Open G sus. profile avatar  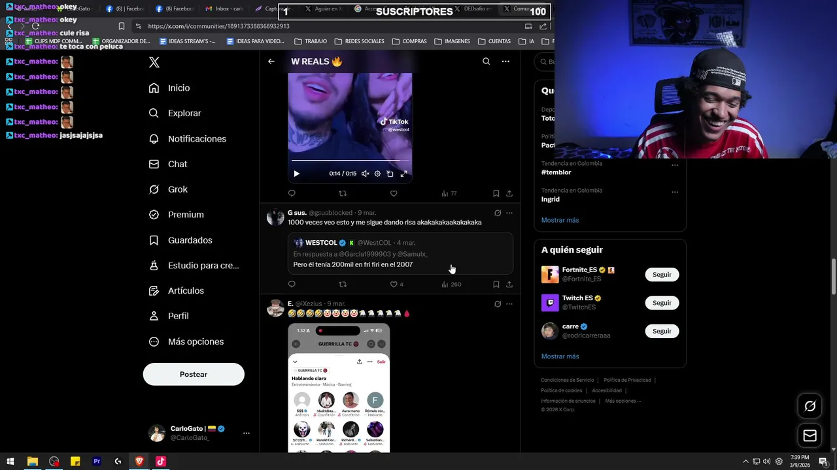[x=275, y=217]
